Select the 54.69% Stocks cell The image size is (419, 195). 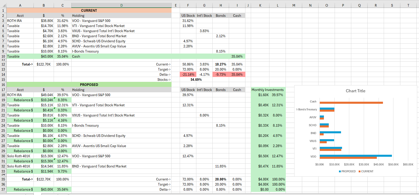pos(196,80)
